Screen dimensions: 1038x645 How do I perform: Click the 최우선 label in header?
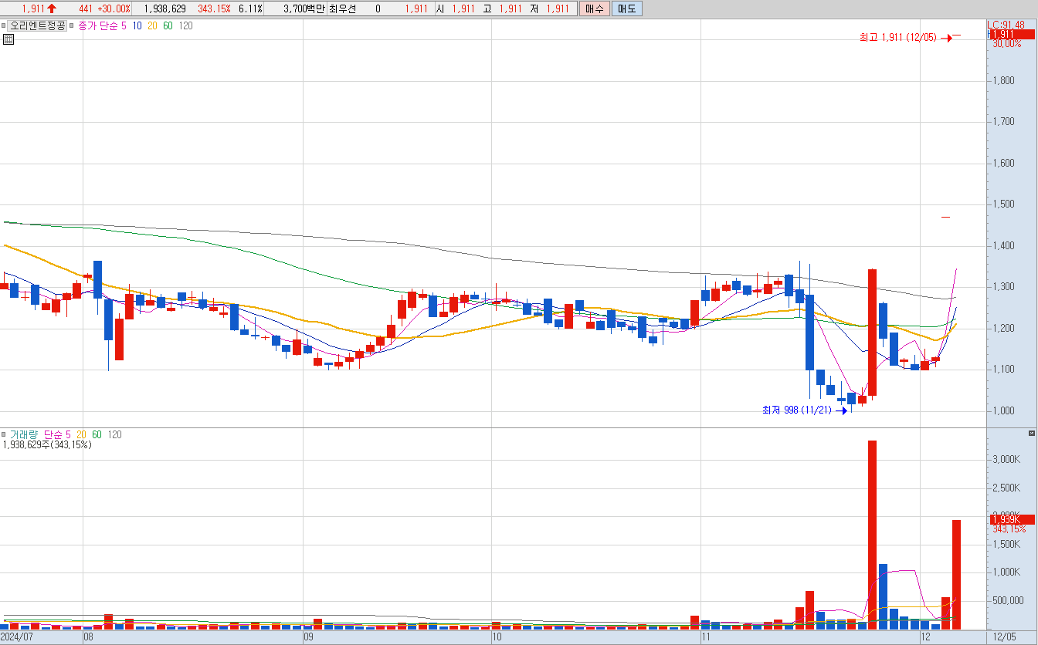click(x=342, y=8)
